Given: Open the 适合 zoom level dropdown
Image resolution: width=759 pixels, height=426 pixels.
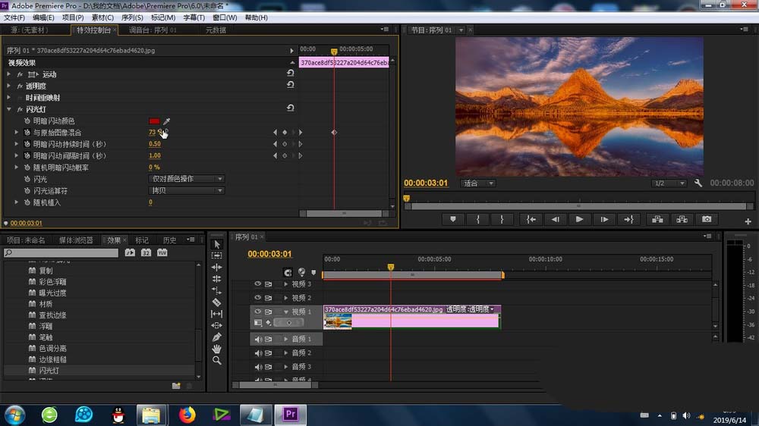Looking at the screenshot, I should pyautogui.click(x=478, y=183).
